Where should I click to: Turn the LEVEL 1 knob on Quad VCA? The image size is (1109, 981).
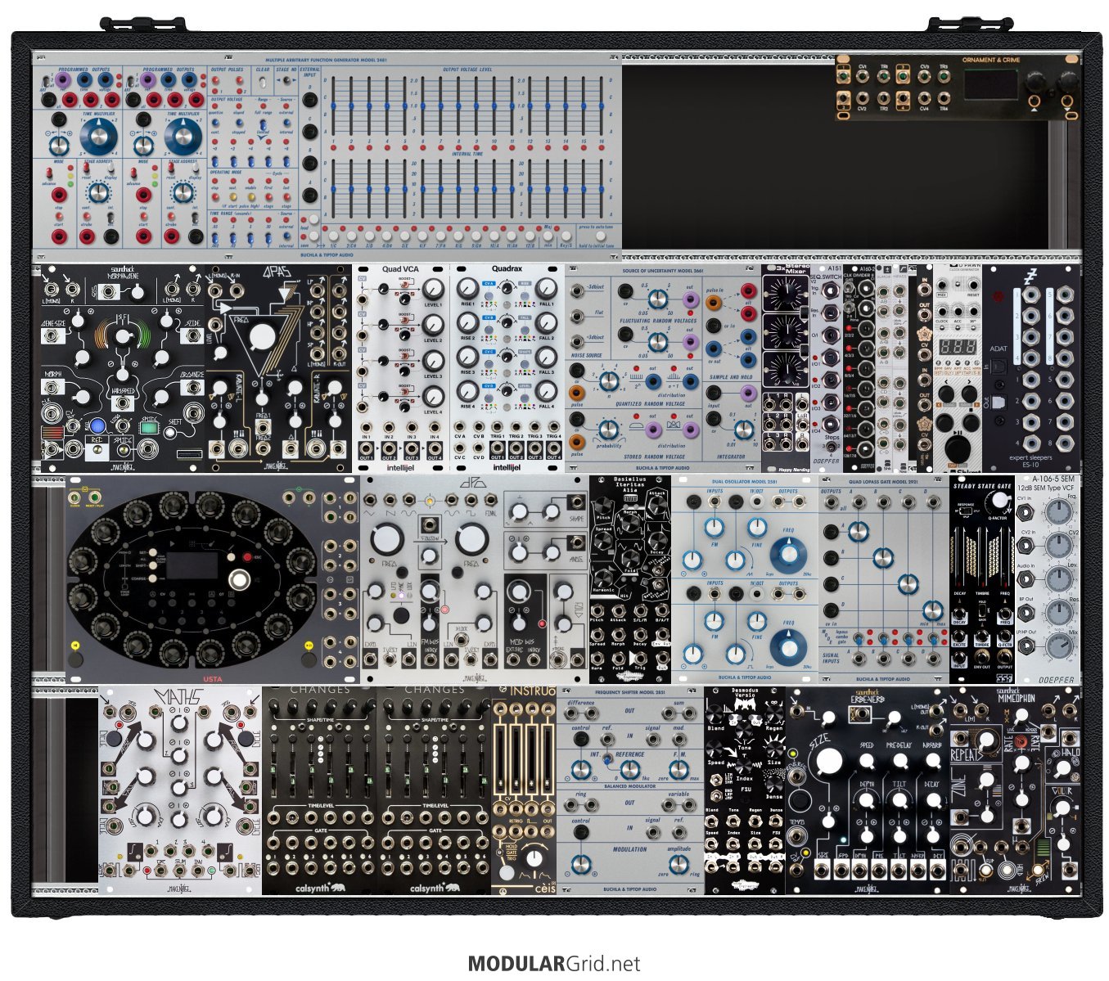click(x=434, y=289)
